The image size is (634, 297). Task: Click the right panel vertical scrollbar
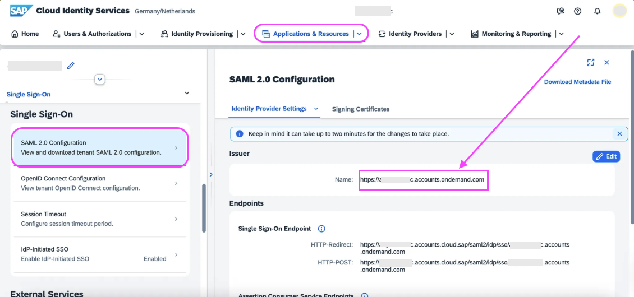pos(632,137)
